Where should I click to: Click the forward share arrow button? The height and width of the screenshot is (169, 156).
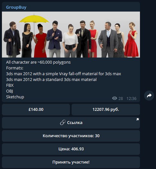[x=149, y=96]
